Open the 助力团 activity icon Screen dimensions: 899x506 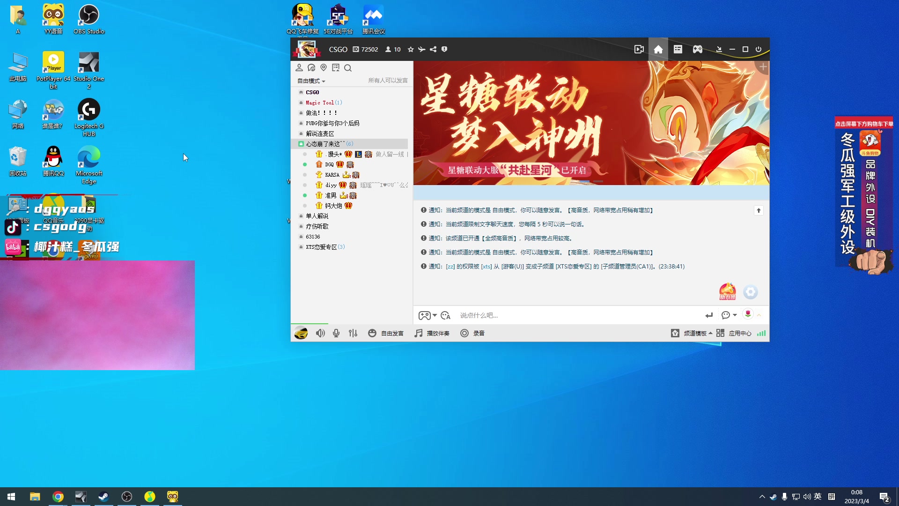click(x=727, y=291)
